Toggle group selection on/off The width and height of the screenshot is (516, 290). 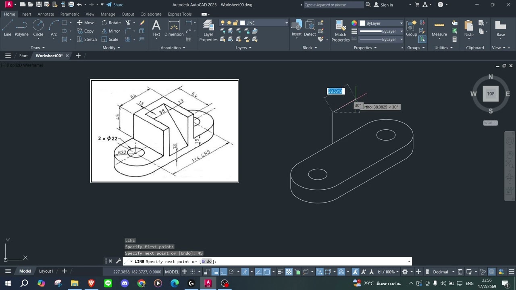(x=422, y=39)
